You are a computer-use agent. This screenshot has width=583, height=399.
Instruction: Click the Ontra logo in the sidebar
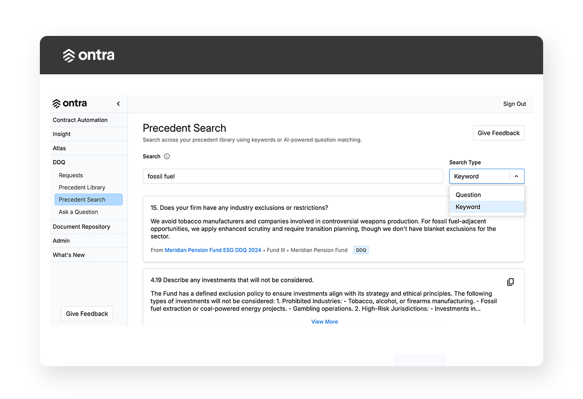click(70, 104)
